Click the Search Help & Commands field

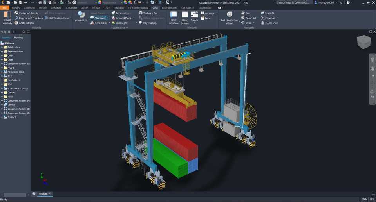pos(295,2)
